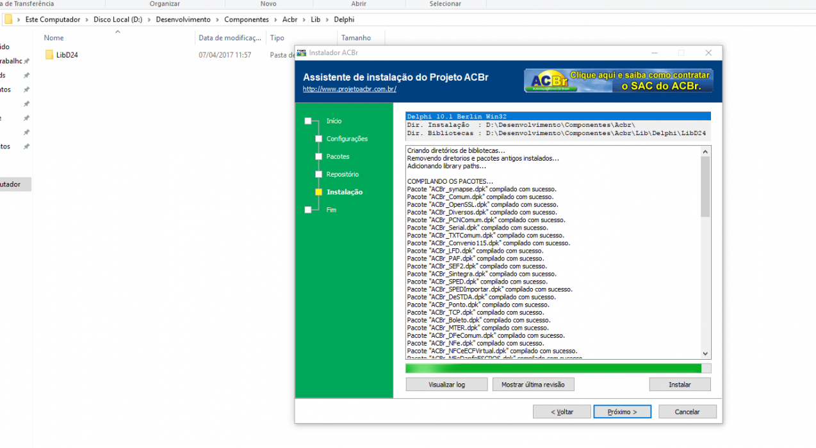Click the ACBr_NFe.dpk log line
The image size is (816, 448).
475,343
